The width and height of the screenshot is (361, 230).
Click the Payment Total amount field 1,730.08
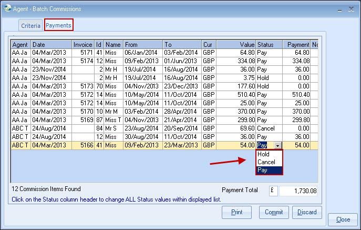click(x=298, y=191)
